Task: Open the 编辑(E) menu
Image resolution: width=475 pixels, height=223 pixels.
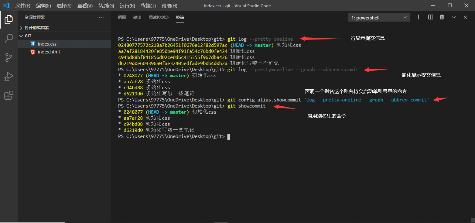Action: tap(43, 6)
